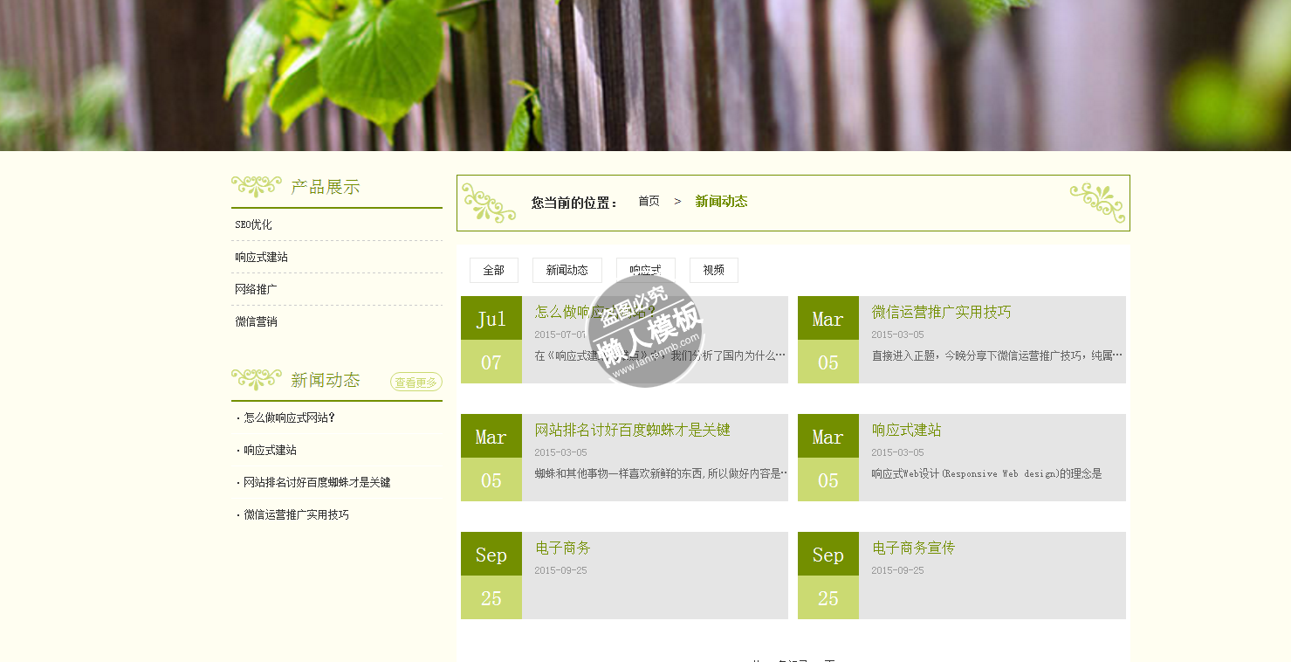Open article titled 响应式建站 in main list
This screenshot has height=662, width=1291.
[x=906, y=430]
